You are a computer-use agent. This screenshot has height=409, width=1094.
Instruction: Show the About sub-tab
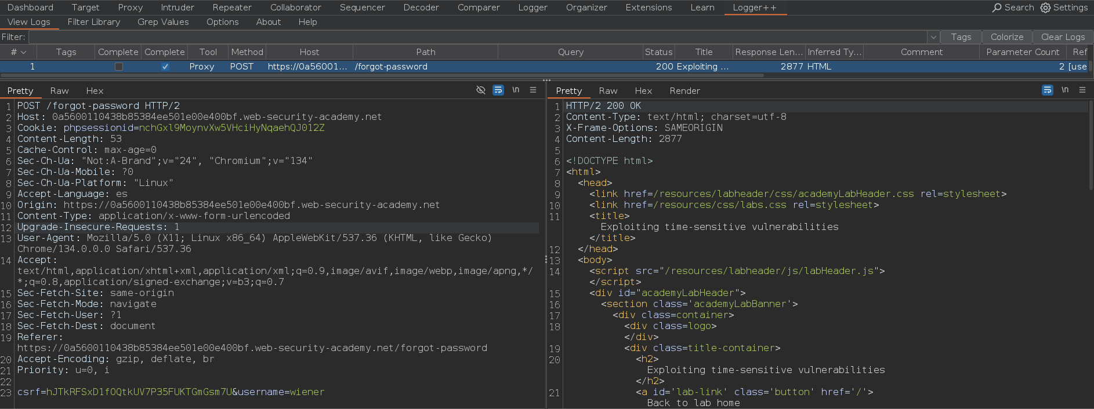269,22
